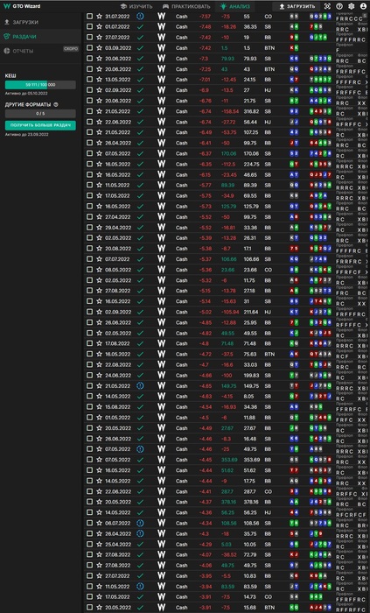Open ЗАГРУЗКИ in the sidebar
The height and width of the screenshot is (613, 370).
tap(22, 22)
